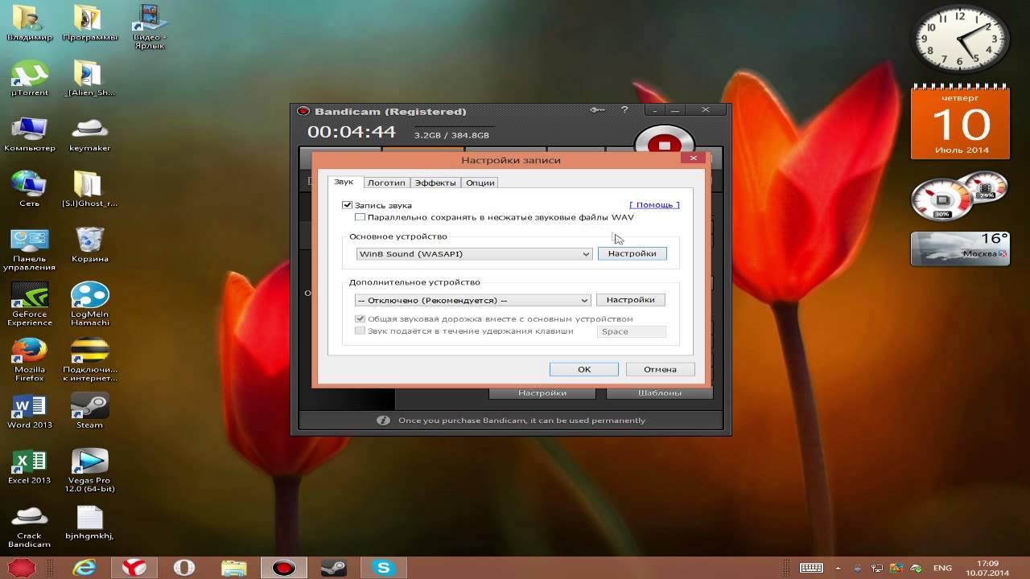Switch to the Эффекты tab
Image resolution: width=1030 pixels, height=579 pixels.
[435, 183]
